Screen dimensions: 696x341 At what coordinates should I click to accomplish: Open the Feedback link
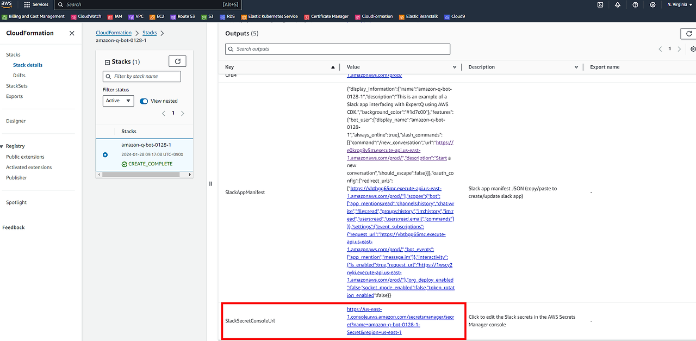[x=14, y=227]
